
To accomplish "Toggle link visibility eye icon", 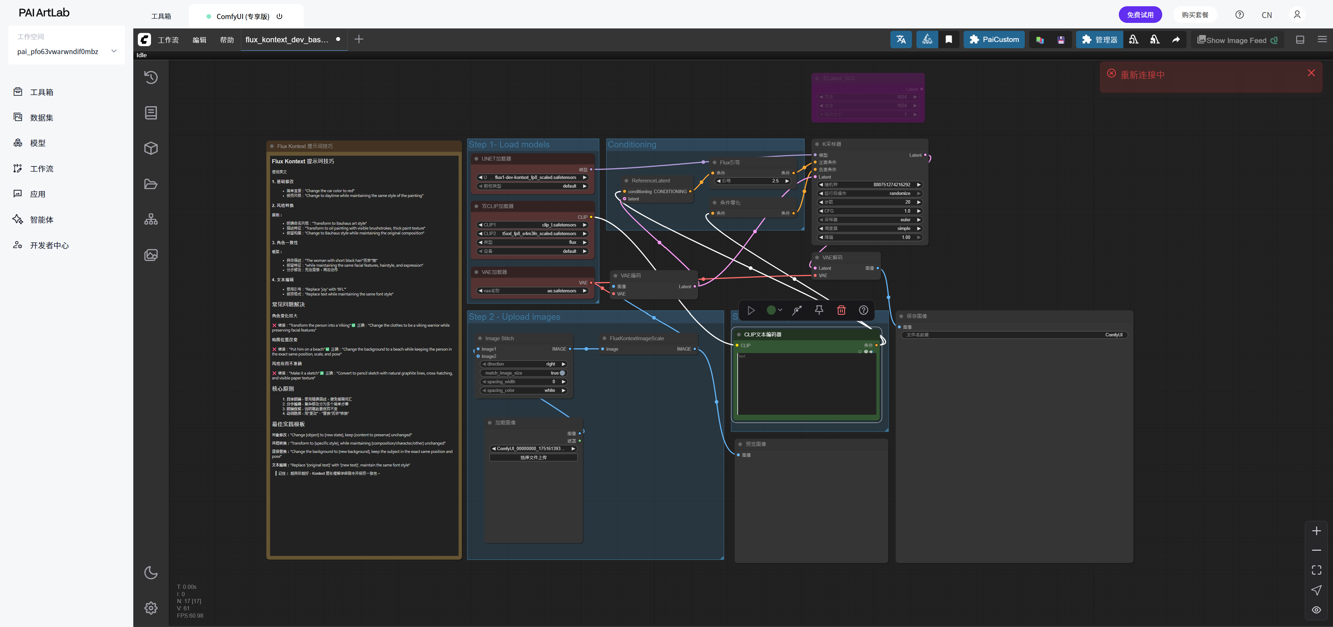I will (x=1316, y=609).
